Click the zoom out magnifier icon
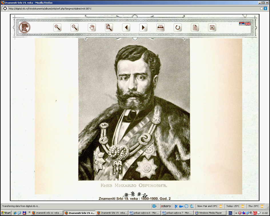This screenshot has width=270, height=216. point(75,27)
